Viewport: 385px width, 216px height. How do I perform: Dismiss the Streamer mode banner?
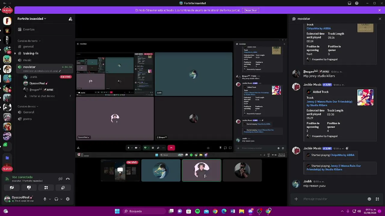(x=380, y=10)
